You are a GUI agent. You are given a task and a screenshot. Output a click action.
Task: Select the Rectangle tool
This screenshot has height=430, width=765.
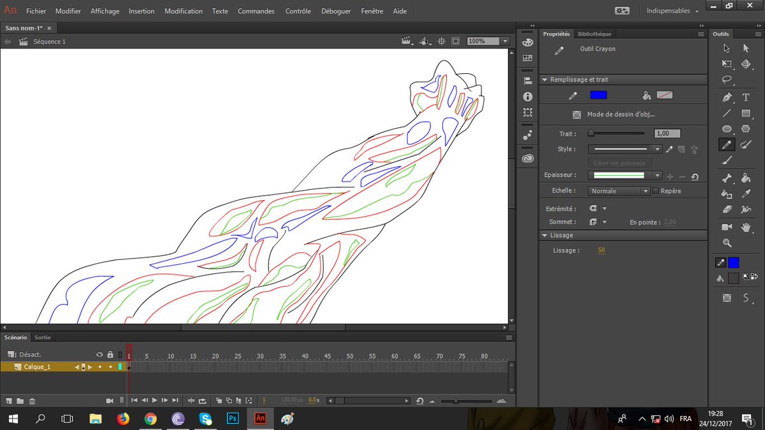[x=746, y=113]
